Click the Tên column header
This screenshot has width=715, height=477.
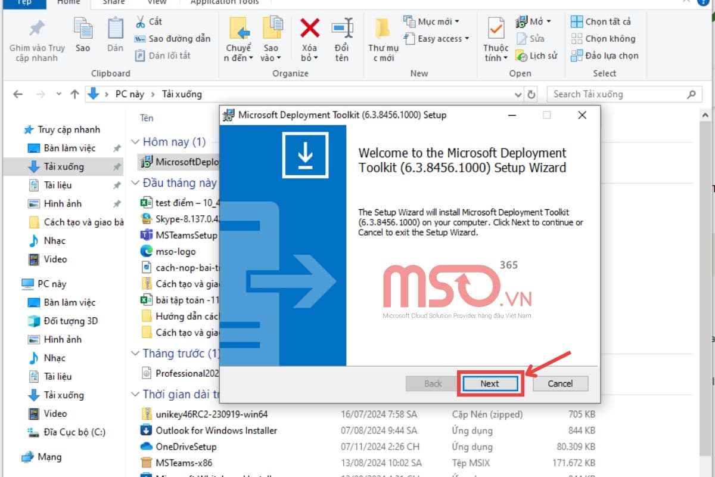(x=147, y=118)
